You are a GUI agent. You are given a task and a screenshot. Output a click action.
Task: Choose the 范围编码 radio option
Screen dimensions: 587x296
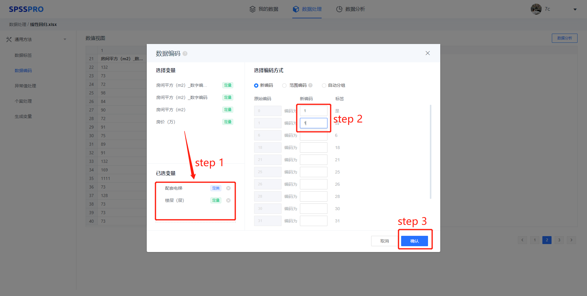tap(285, 86)
